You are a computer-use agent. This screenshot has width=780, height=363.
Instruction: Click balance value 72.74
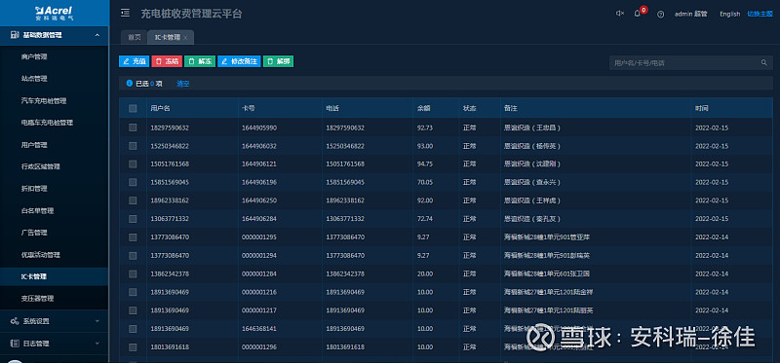425,219
